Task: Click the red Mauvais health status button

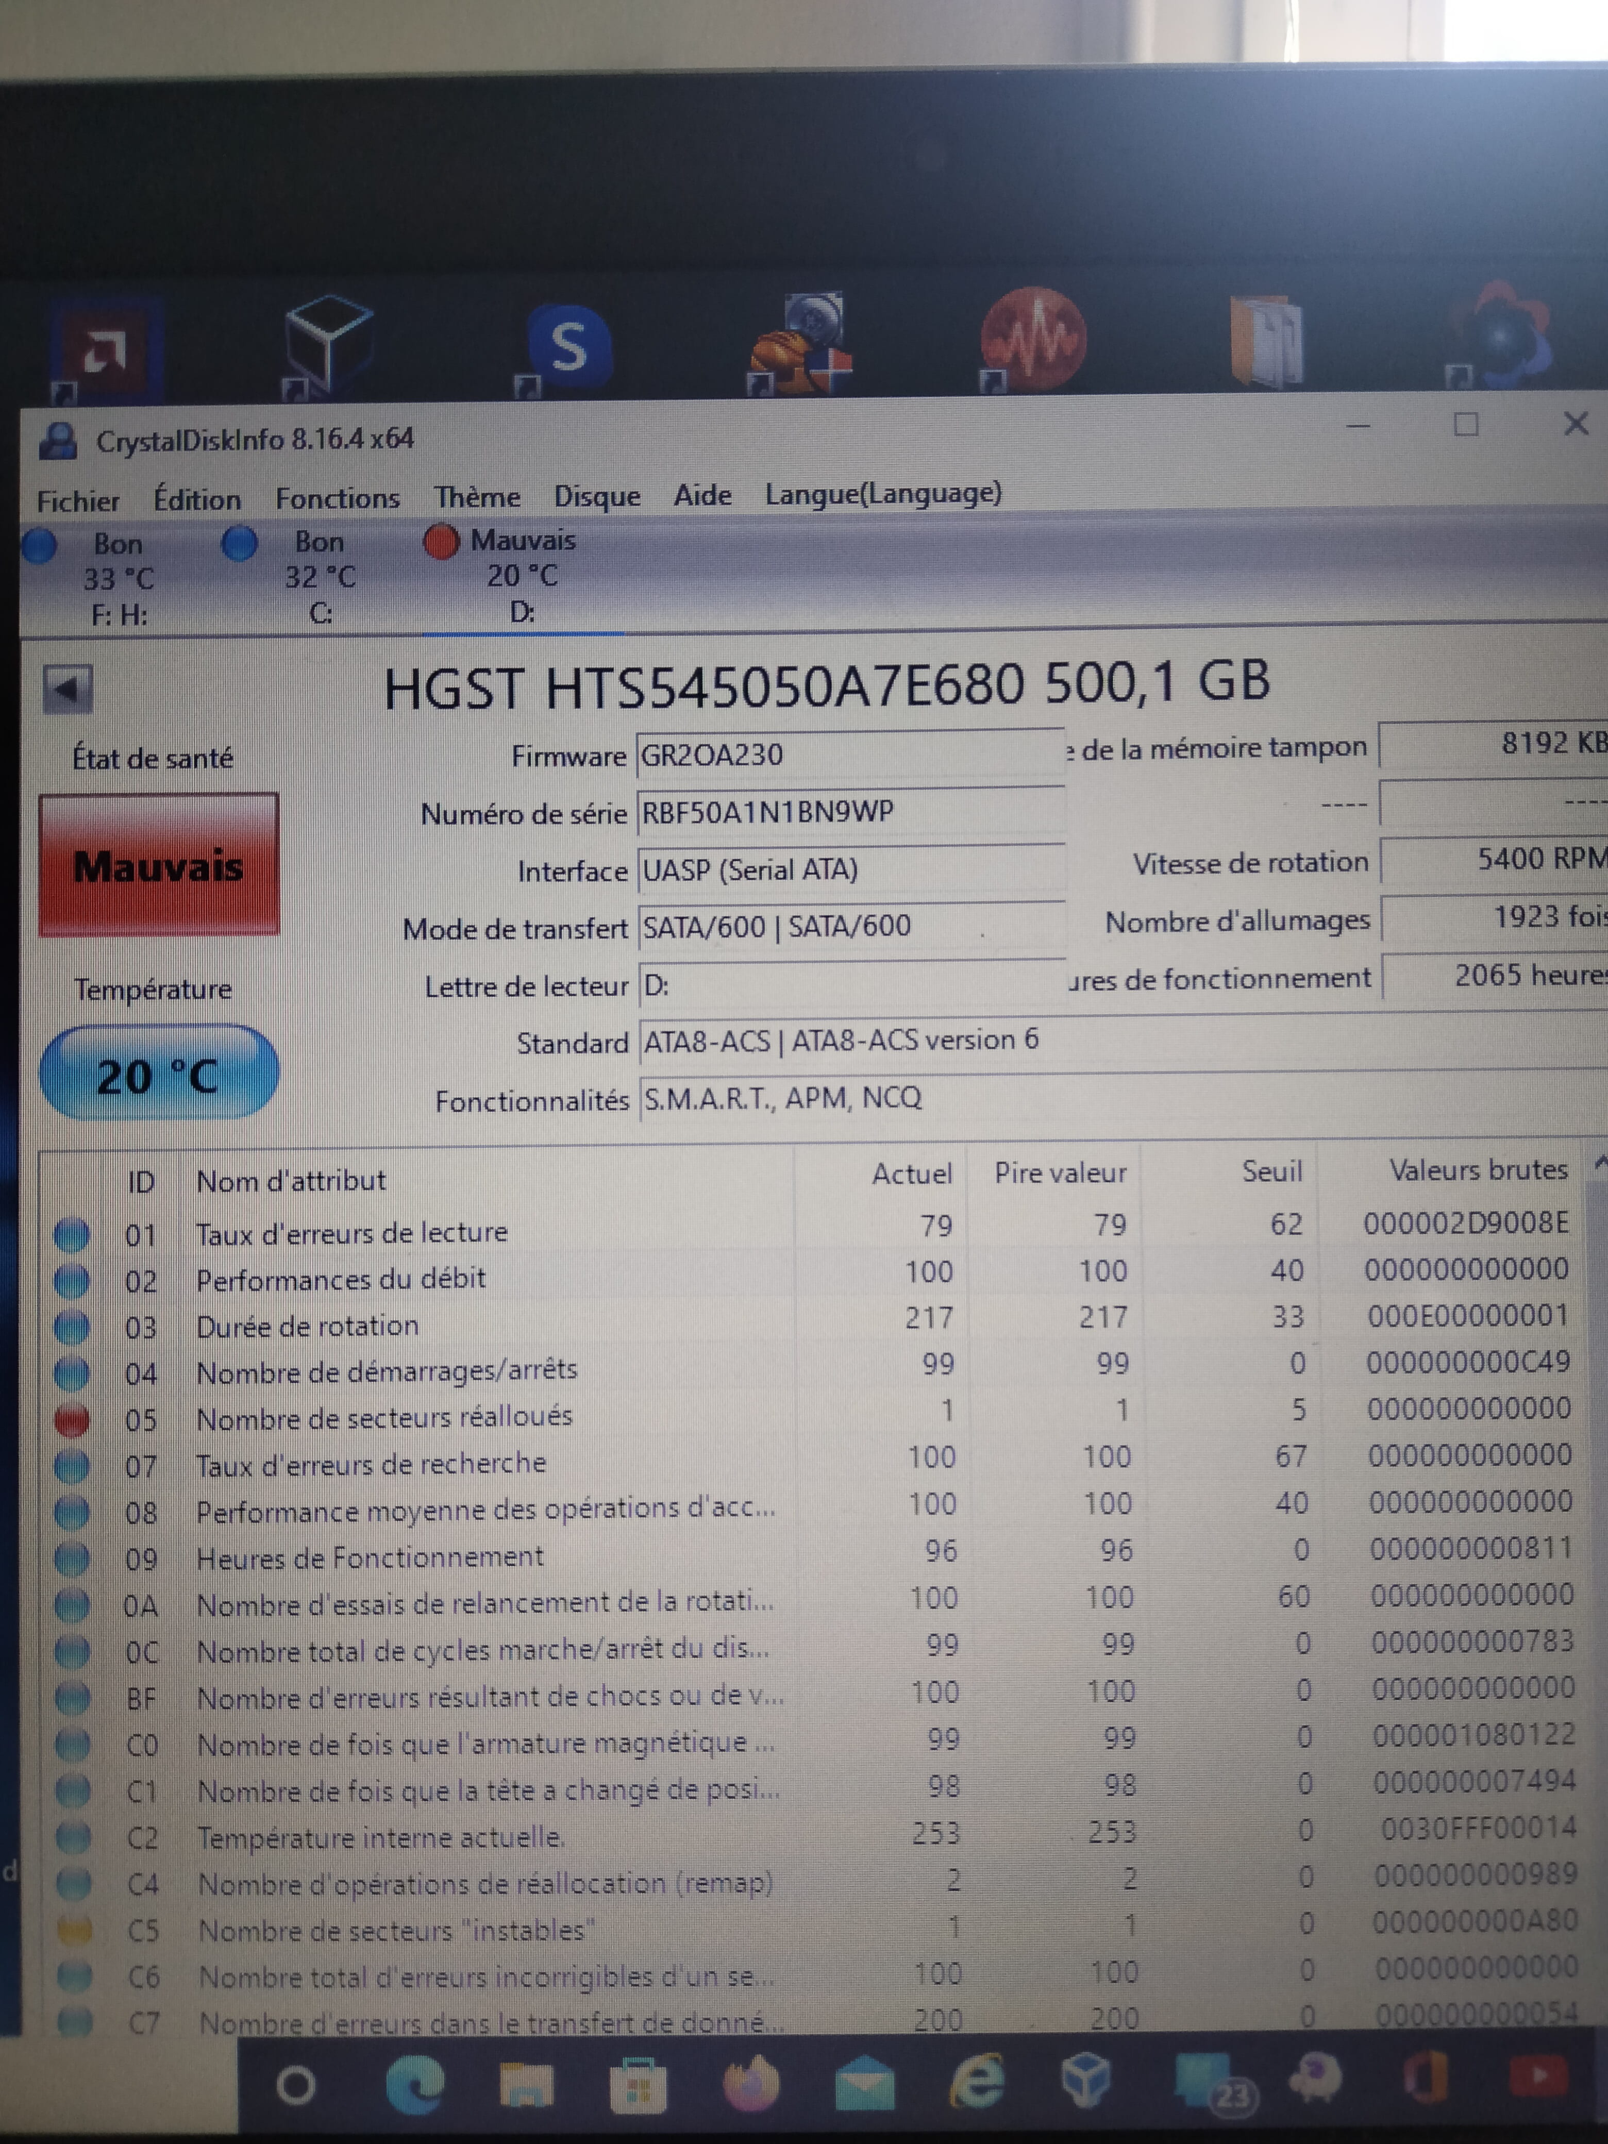Action: [x=159, y=865]
